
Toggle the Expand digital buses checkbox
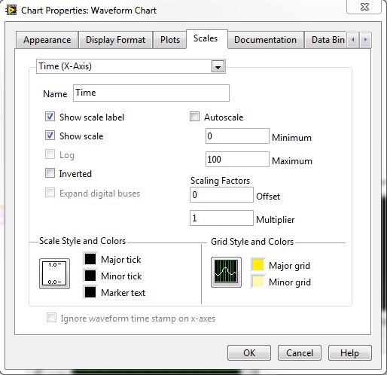50,193
